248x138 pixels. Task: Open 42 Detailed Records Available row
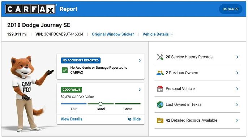click(x=197, y=120)
